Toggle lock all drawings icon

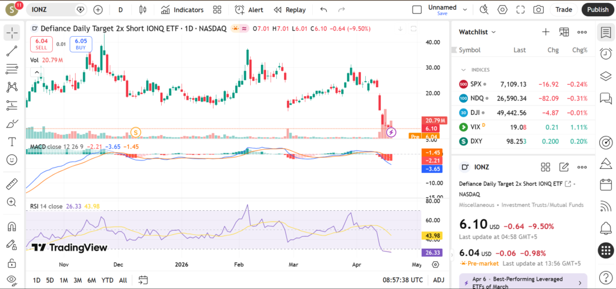(x=11, y=263)
